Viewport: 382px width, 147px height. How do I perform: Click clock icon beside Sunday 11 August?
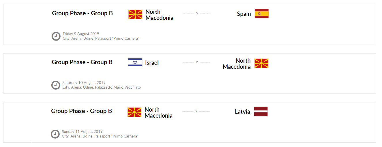click(x=55, y=134)
